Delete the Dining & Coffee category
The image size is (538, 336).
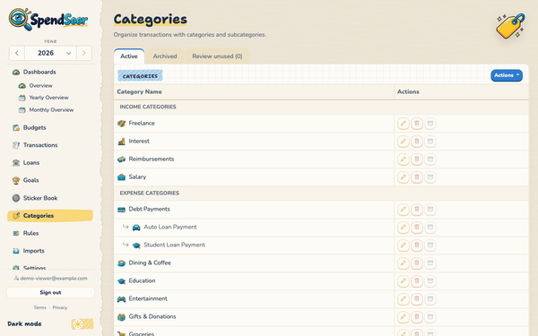coord(417,263)
